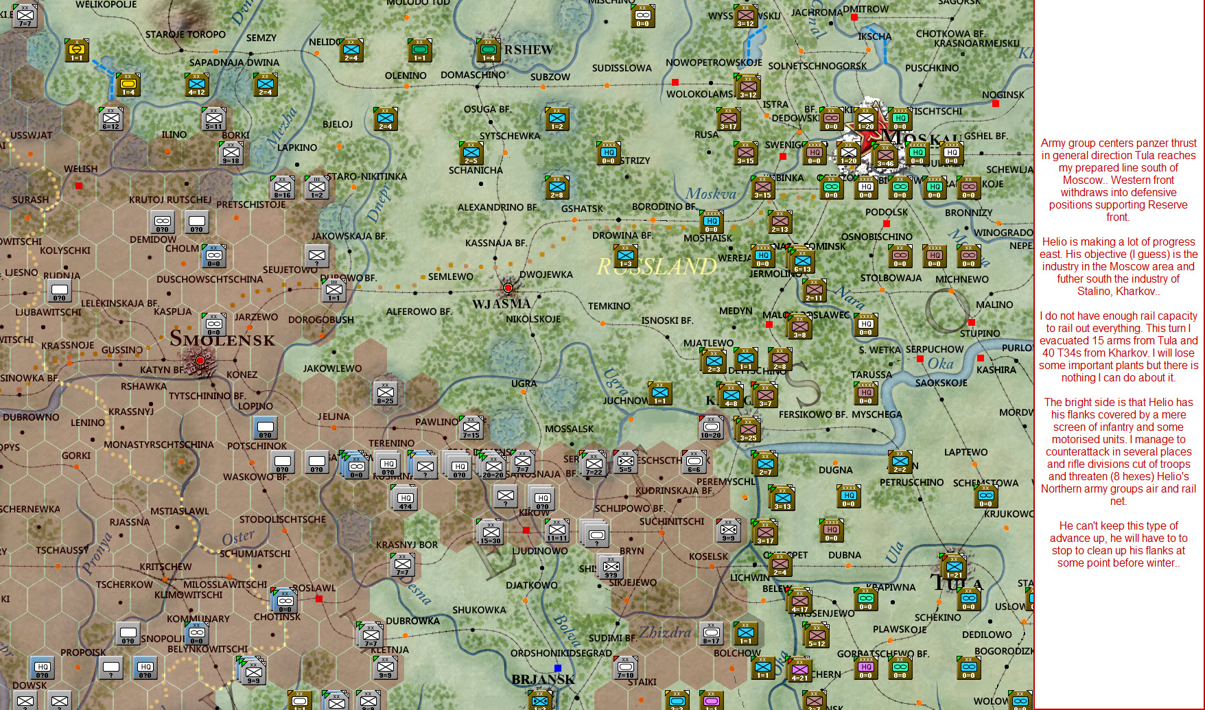
Task: Select the grey 6=12 infantry unit
Action: click(x=110, y=119)
